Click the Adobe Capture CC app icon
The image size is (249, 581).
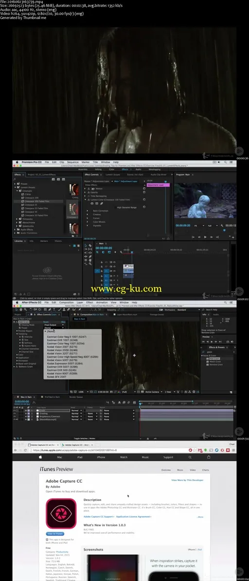pos(61,513)
